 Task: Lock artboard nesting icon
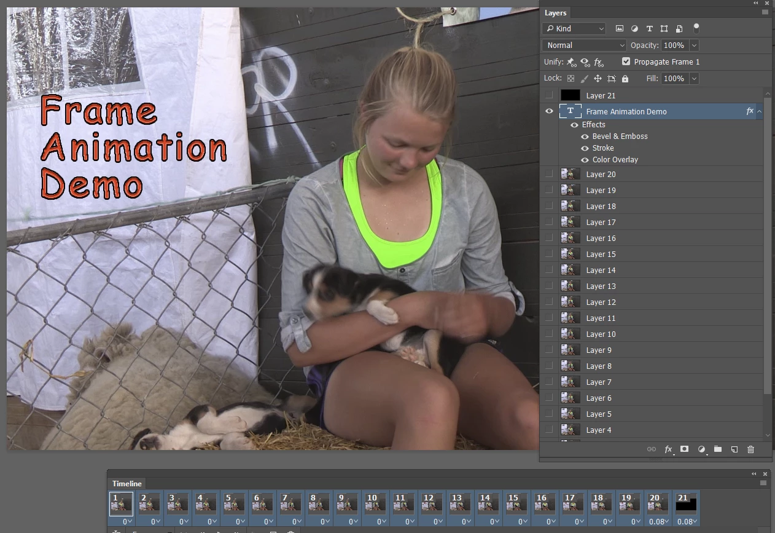[612, 79]
